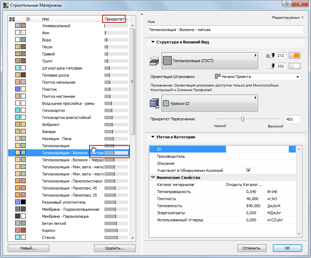Click the Теплоемкость value 840,000
The height and width of the screenshot is (258, 311).
(253, 206)
